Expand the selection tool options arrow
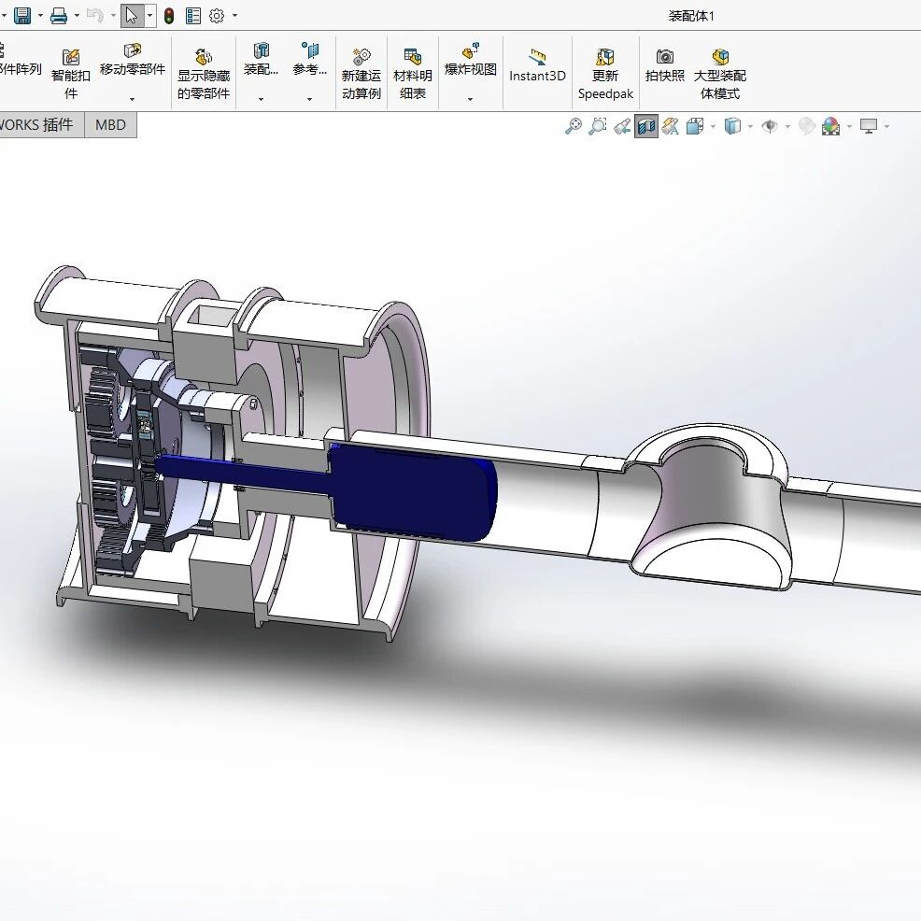This screenshot has width=921, height=921. point(149,16)
